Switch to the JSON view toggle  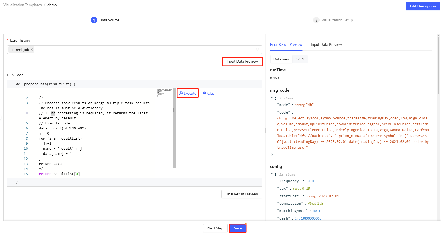(x=300, y=59)
